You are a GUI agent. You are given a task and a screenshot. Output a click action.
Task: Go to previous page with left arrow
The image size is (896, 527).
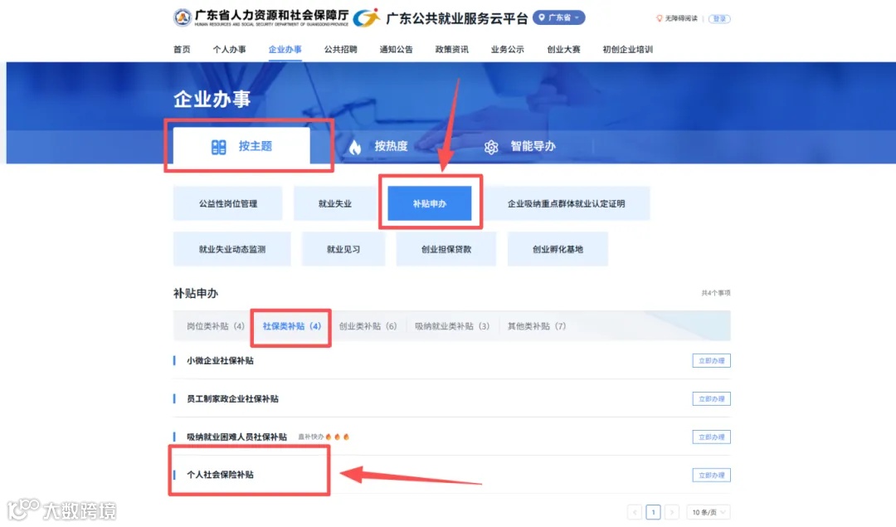pos(635,512)
